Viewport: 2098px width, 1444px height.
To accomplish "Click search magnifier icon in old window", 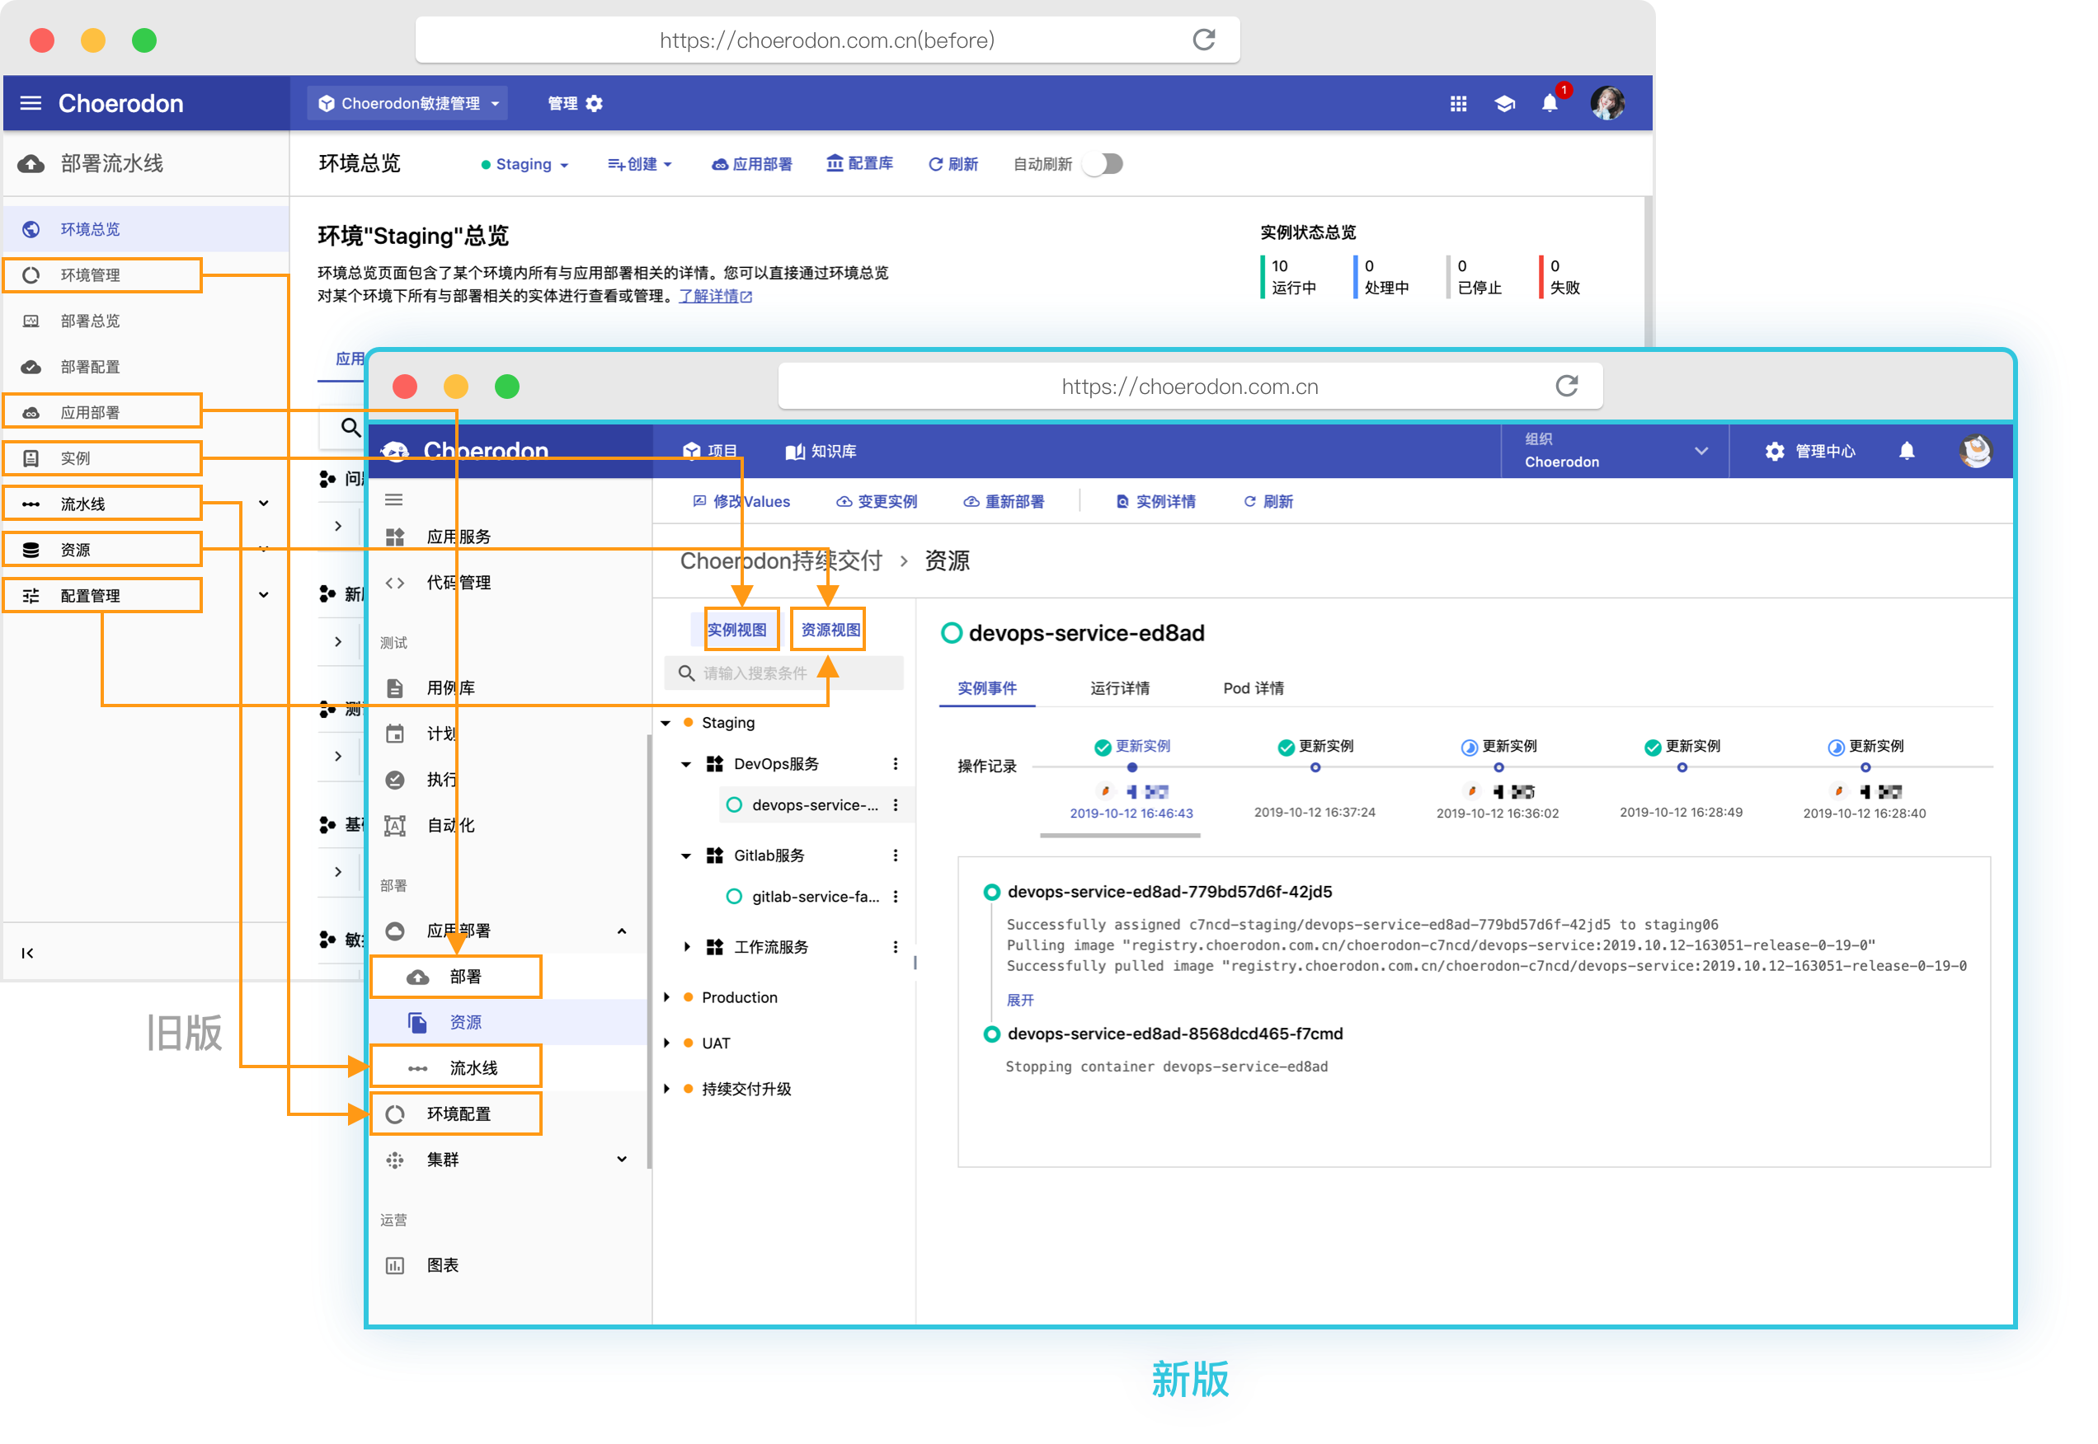I will [x=350, y=427].
